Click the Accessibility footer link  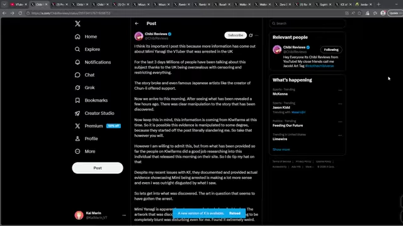click(280, 166)
